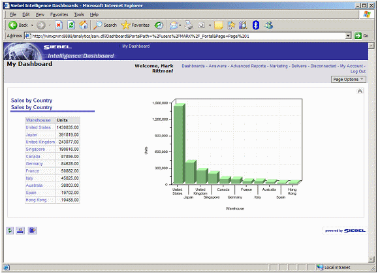The width and height of the screenshot is (380, 273).
Task: Expand the address bar dropdown arrow
Action: click(348, 36)
